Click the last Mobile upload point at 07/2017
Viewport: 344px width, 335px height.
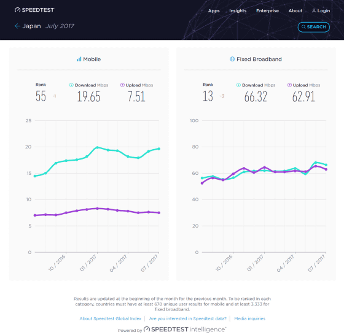point(159,213)
